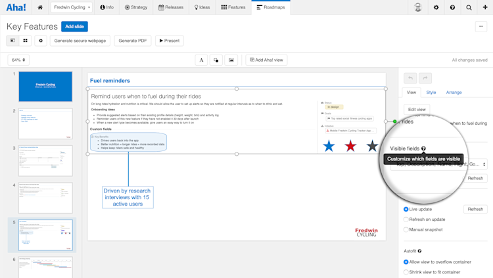Switch to the View tab
Viewport: 493px width, 278px height.
click(411, 92)
